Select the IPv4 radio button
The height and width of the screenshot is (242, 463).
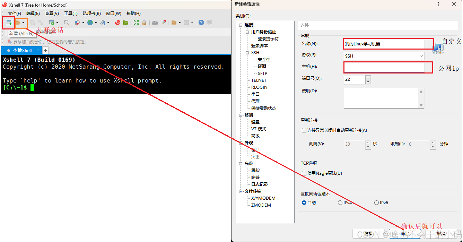[340, 202]
